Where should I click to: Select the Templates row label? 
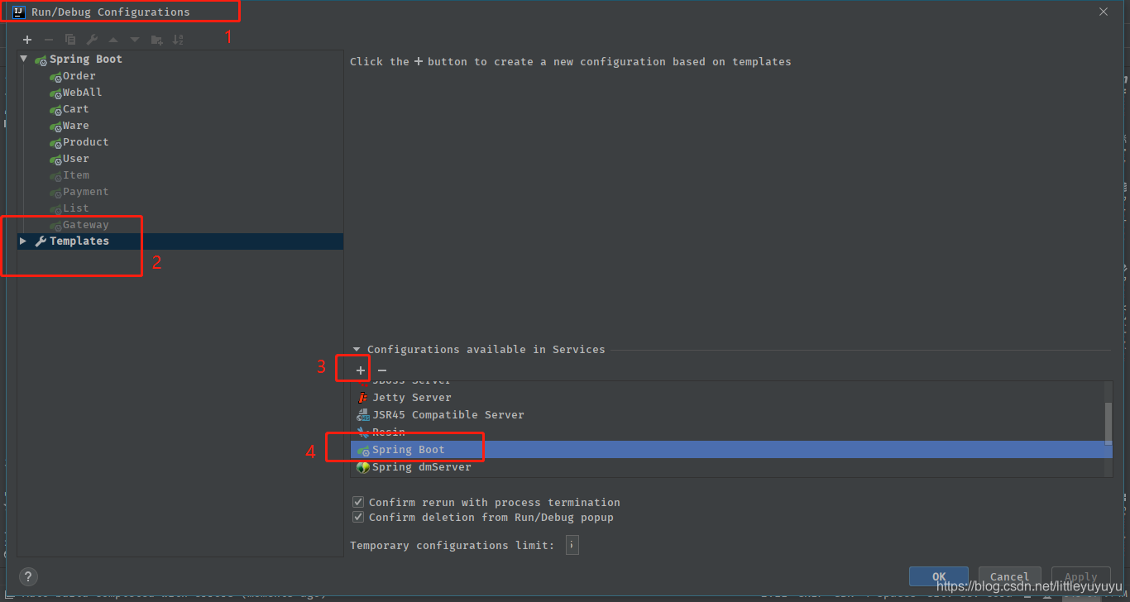pos(79,241)
